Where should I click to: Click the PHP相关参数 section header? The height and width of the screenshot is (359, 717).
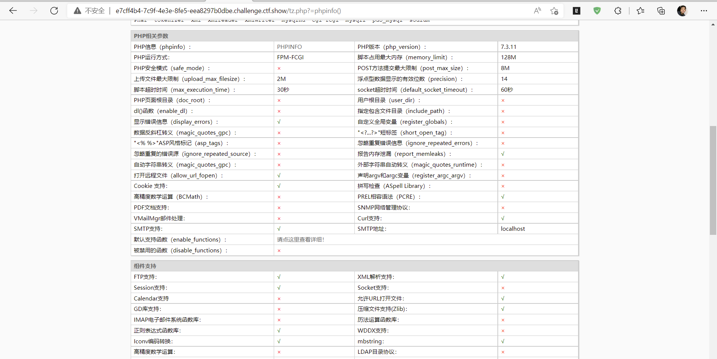pyautogui.click(x=151, y=36)
